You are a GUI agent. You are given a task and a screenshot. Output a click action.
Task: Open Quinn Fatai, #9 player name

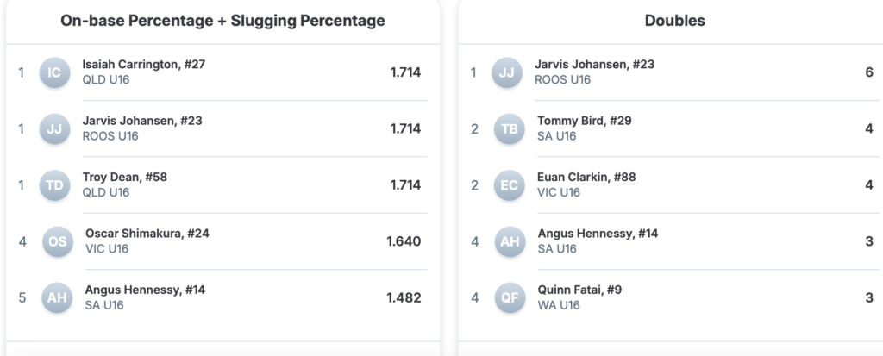pyautogui.click(x=581, y=290)
